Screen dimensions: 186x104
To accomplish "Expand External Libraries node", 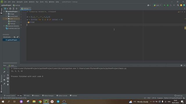I will pyautogui.click(x=4, y=26).
